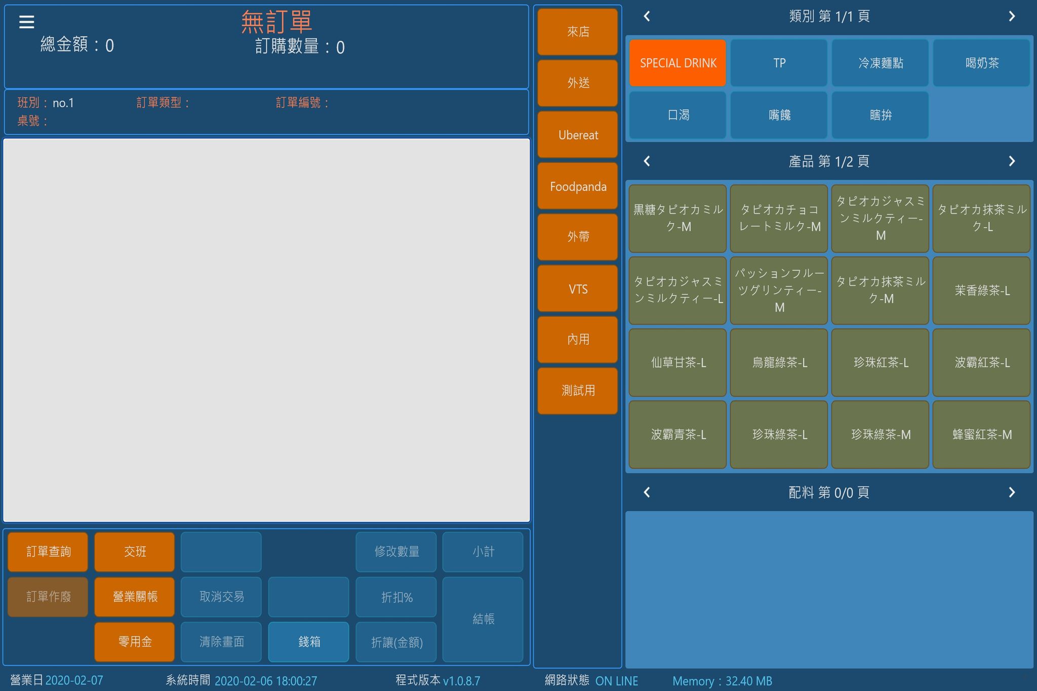
Task: Switch to the 喝奶茶 category
Action: (981, 62)
